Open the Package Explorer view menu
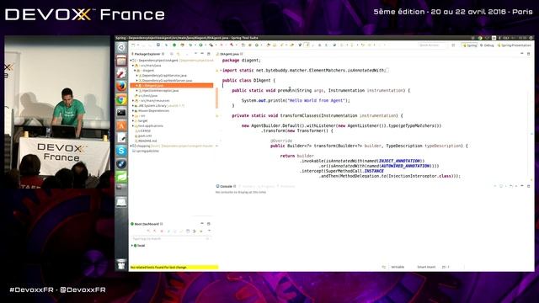The image size is (539, 303). [195, 54]
